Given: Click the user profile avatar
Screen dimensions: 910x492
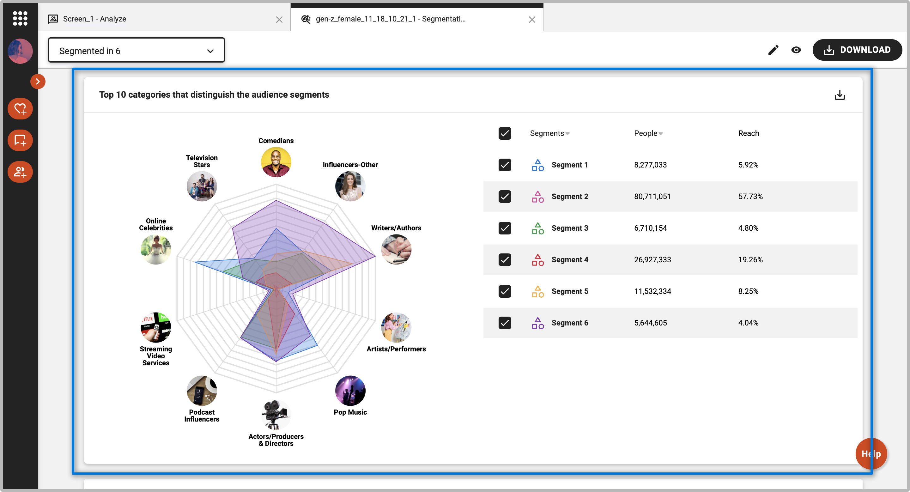Looking at the screenshot, I should click(x=20, y=51).
